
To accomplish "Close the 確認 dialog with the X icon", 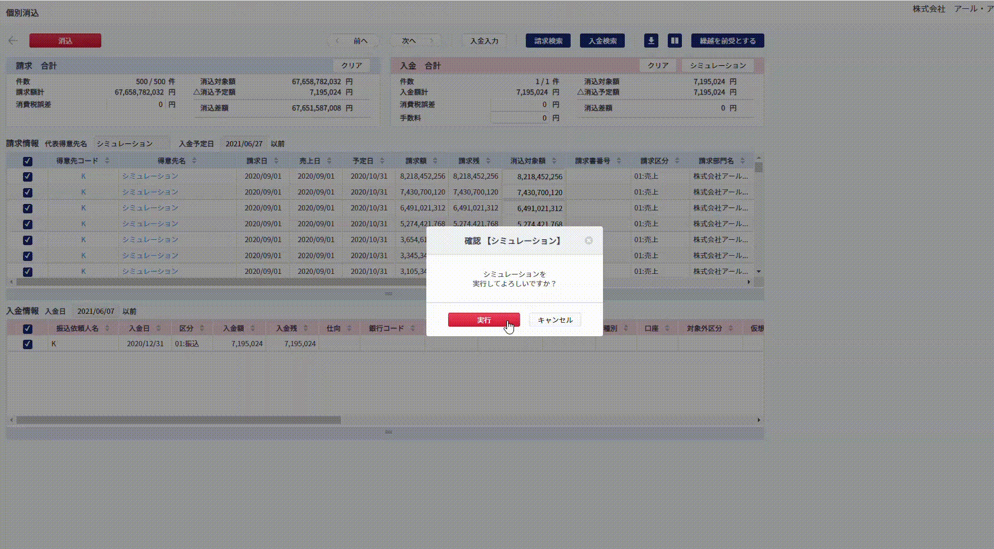I will [589, 240].
